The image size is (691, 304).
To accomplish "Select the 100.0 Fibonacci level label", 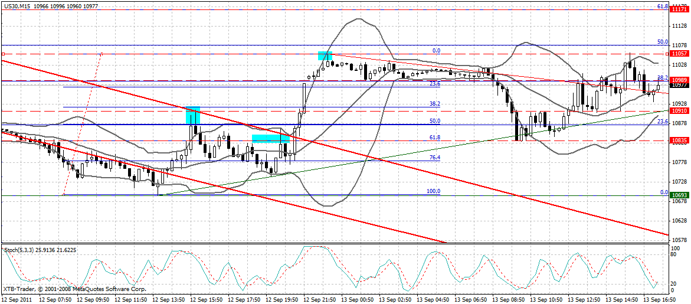I will point(434,191).
